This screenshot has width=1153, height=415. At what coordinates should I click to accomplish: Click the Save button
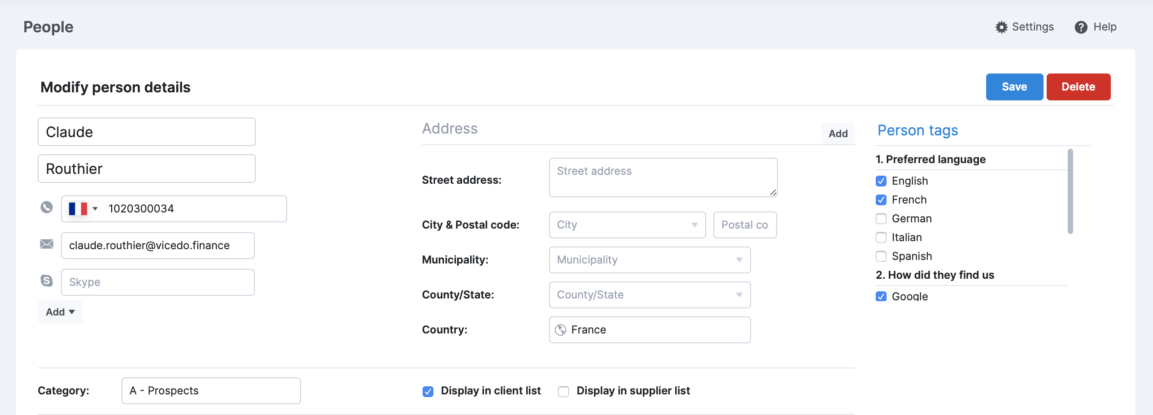click(x=1014, y=87)
